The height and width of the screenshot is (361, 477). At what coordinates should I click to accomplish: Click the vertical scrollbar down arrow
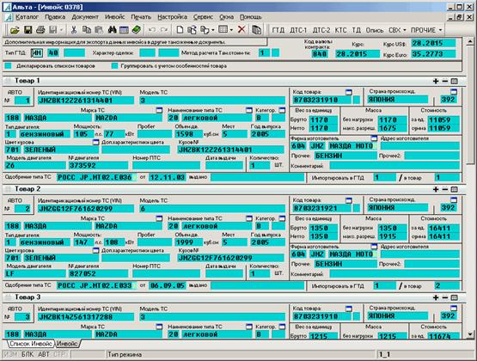470,334
